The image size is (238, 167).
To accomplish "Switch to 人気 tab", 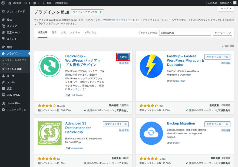I will coord(63,32).
